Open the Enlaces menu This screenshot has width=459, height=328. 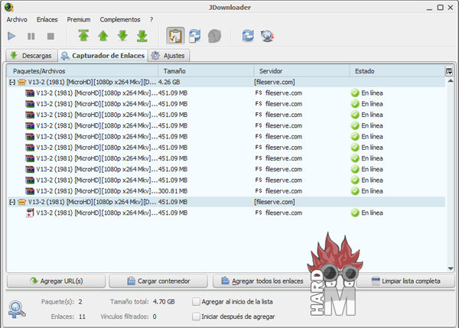click(x=47, y=20)
